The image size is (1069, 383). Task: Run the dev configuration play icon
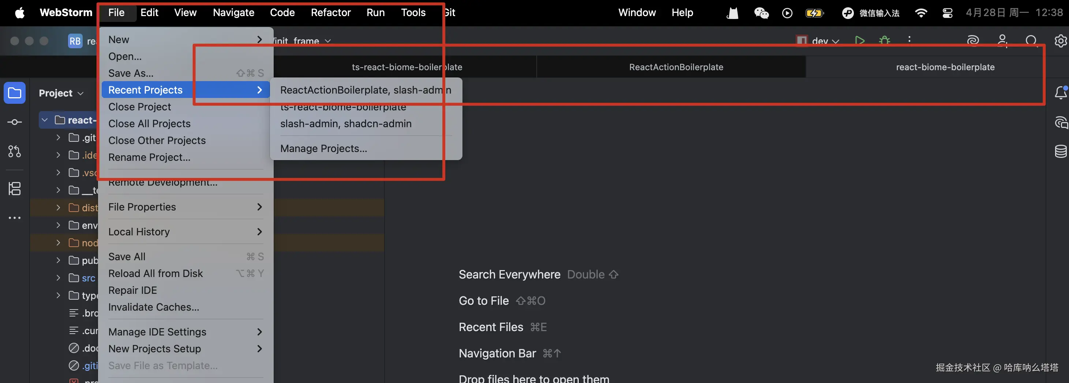pyautogui.click(x=859, y=41)
